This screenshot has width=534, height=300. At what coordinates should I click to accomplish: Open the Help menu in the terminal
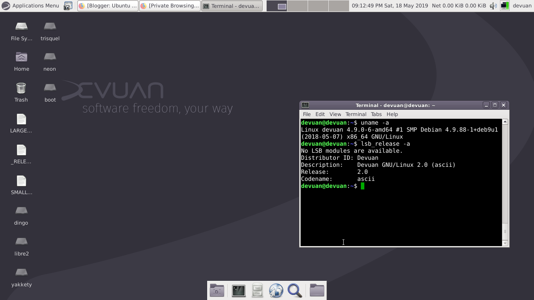(x=392, y=114)
